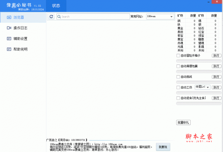Expand the 中层Lv1 workshop level dropdown
The height and width of the screenshot is (152, 223).
(x=208, y=87)
